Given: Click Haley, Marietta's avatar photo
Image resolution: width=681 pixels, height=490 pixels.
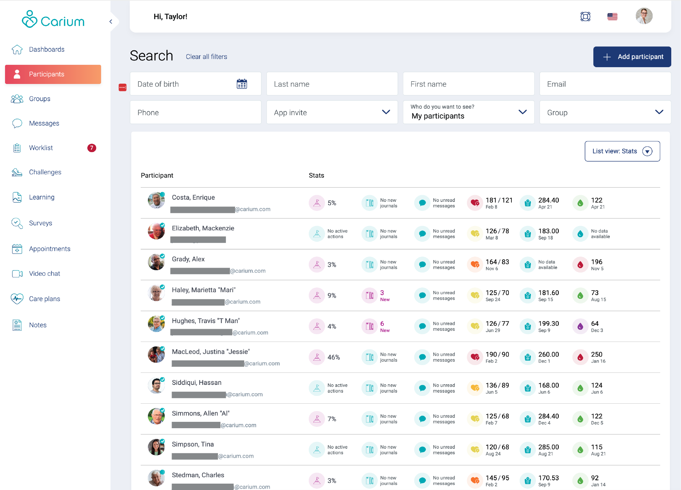Looking at the screenshot, I should (156, 293).
